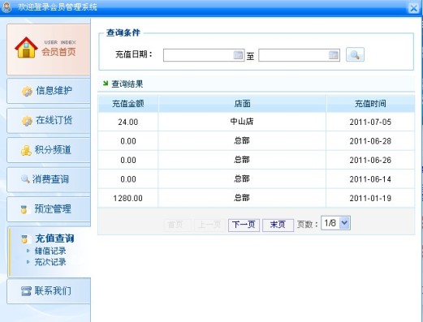Image resolution: width=423 pixels, height=322 pixels.
Task: Click the icon beside 充值查询
Action: [24, 239]
